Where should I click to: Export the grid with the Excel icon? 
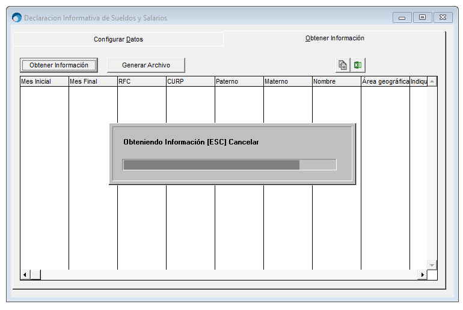tap(358, 65)
